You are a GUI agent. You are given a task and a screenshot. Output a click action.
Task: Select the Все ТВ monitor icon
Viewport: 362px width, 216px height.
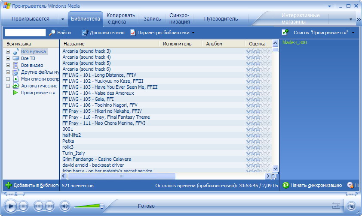[x=16, y=58]
